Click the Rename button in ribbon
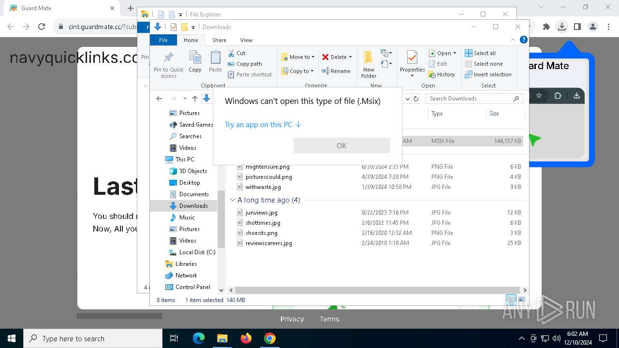The width and height of the screenshot is (619, 348). point(336,71)
